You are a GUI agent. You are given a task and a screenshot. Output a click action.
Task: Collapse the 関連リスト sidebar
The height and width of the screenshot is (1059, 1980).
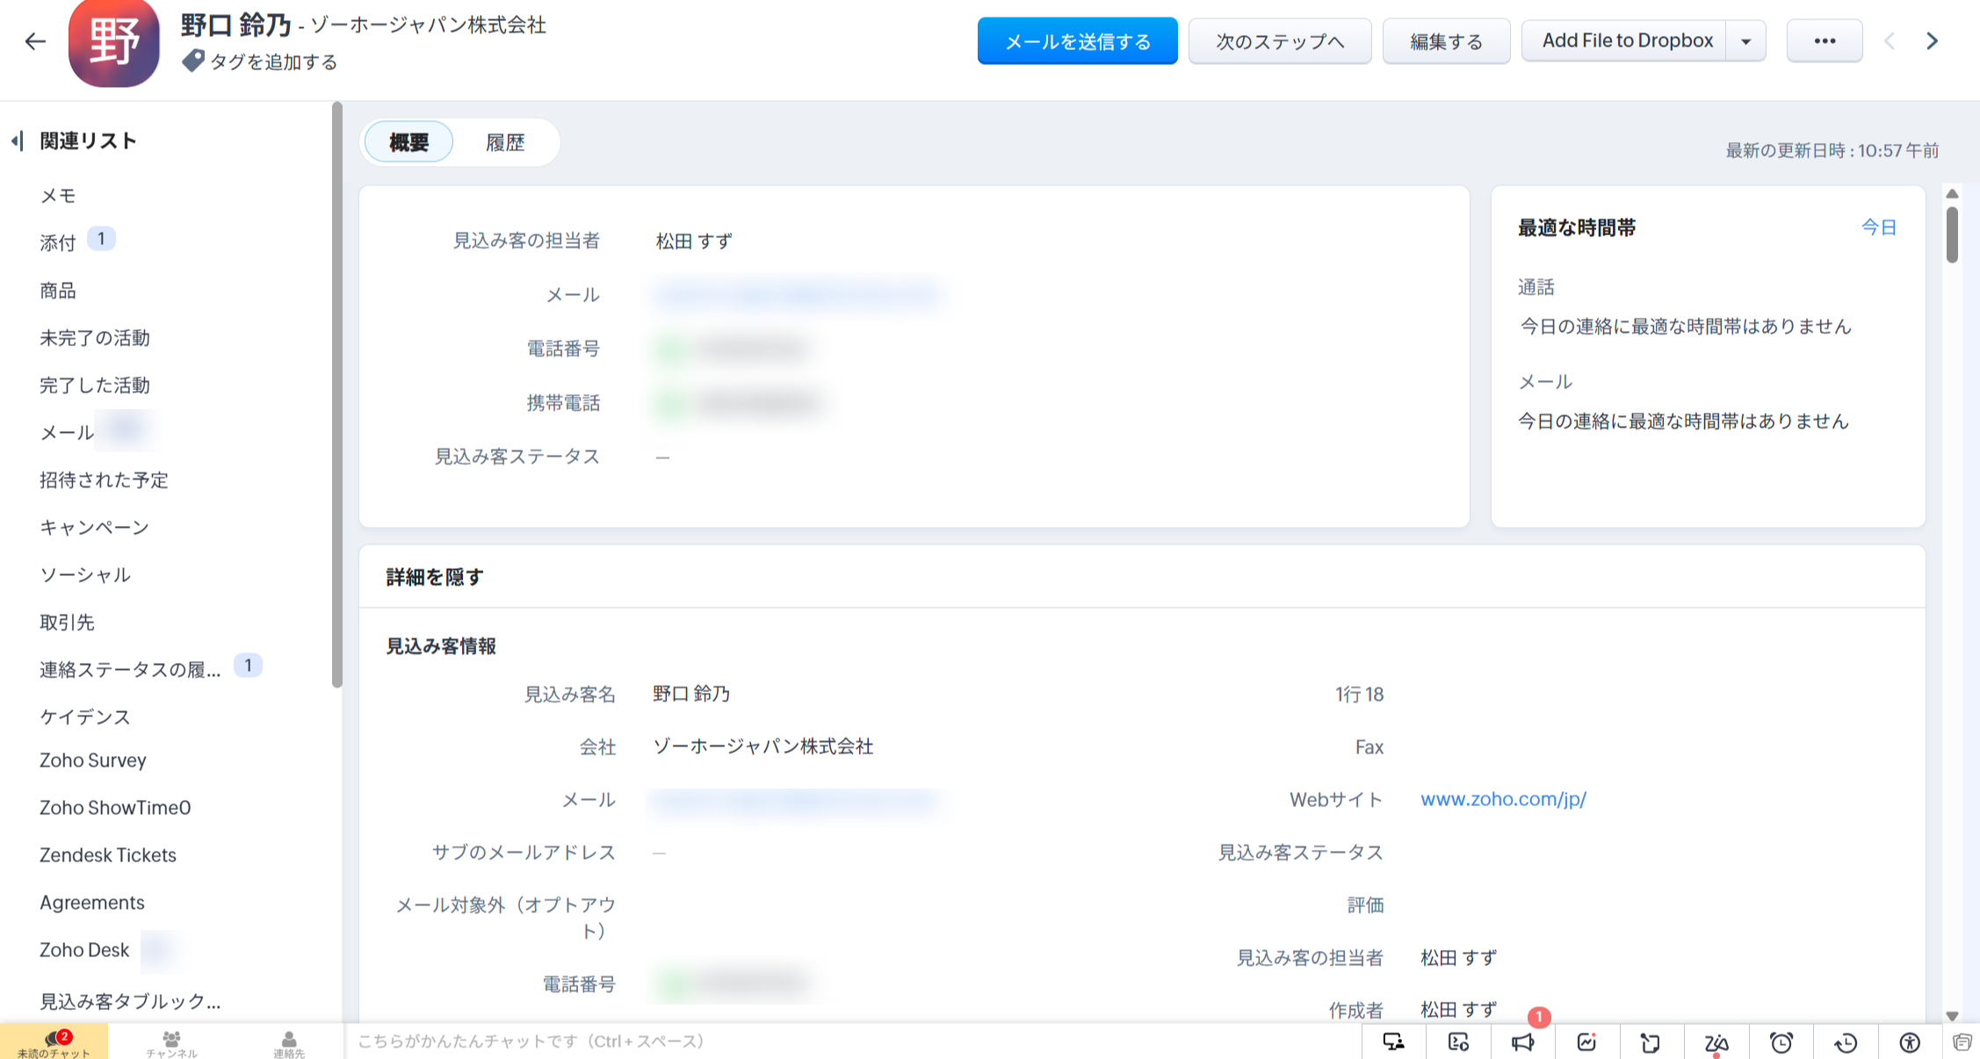pyautogui.click(x=17, y=140)
